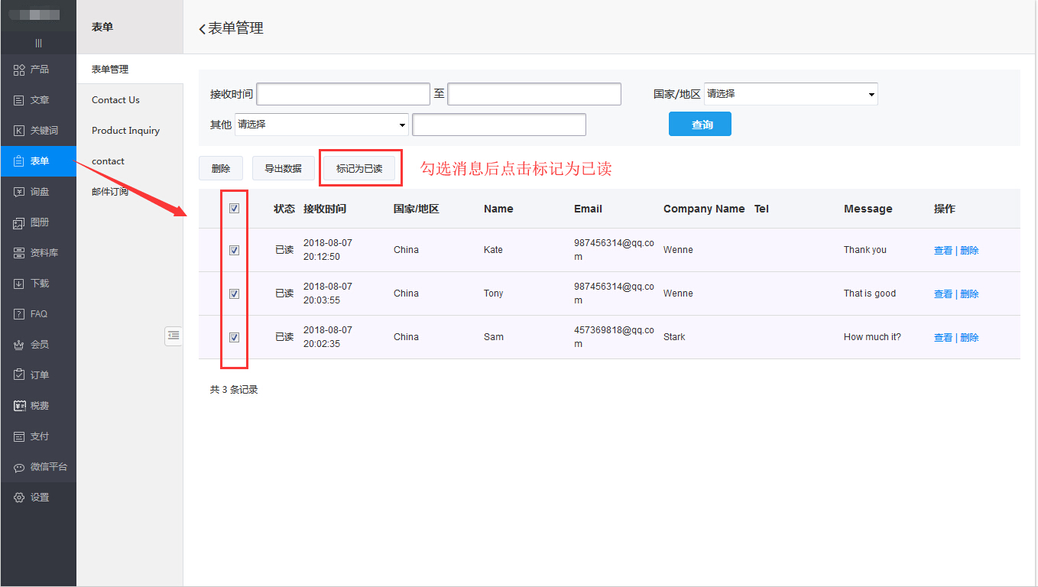Viewport: 1038px width, 587px height.
Task: Uncheck the checkbox for Kate's row
Action: pos(235,250)
